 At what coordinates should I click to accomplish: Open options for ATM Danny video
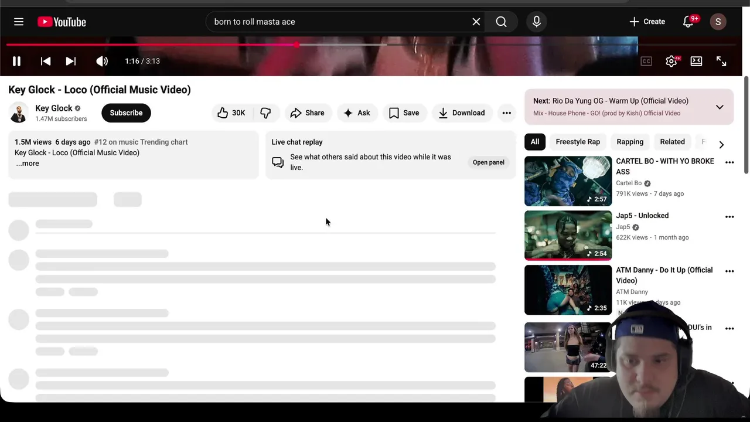(x=729, y=271)
